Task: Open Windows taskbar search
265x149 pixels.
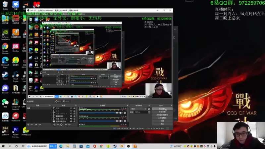Action: tap(10, 146)
